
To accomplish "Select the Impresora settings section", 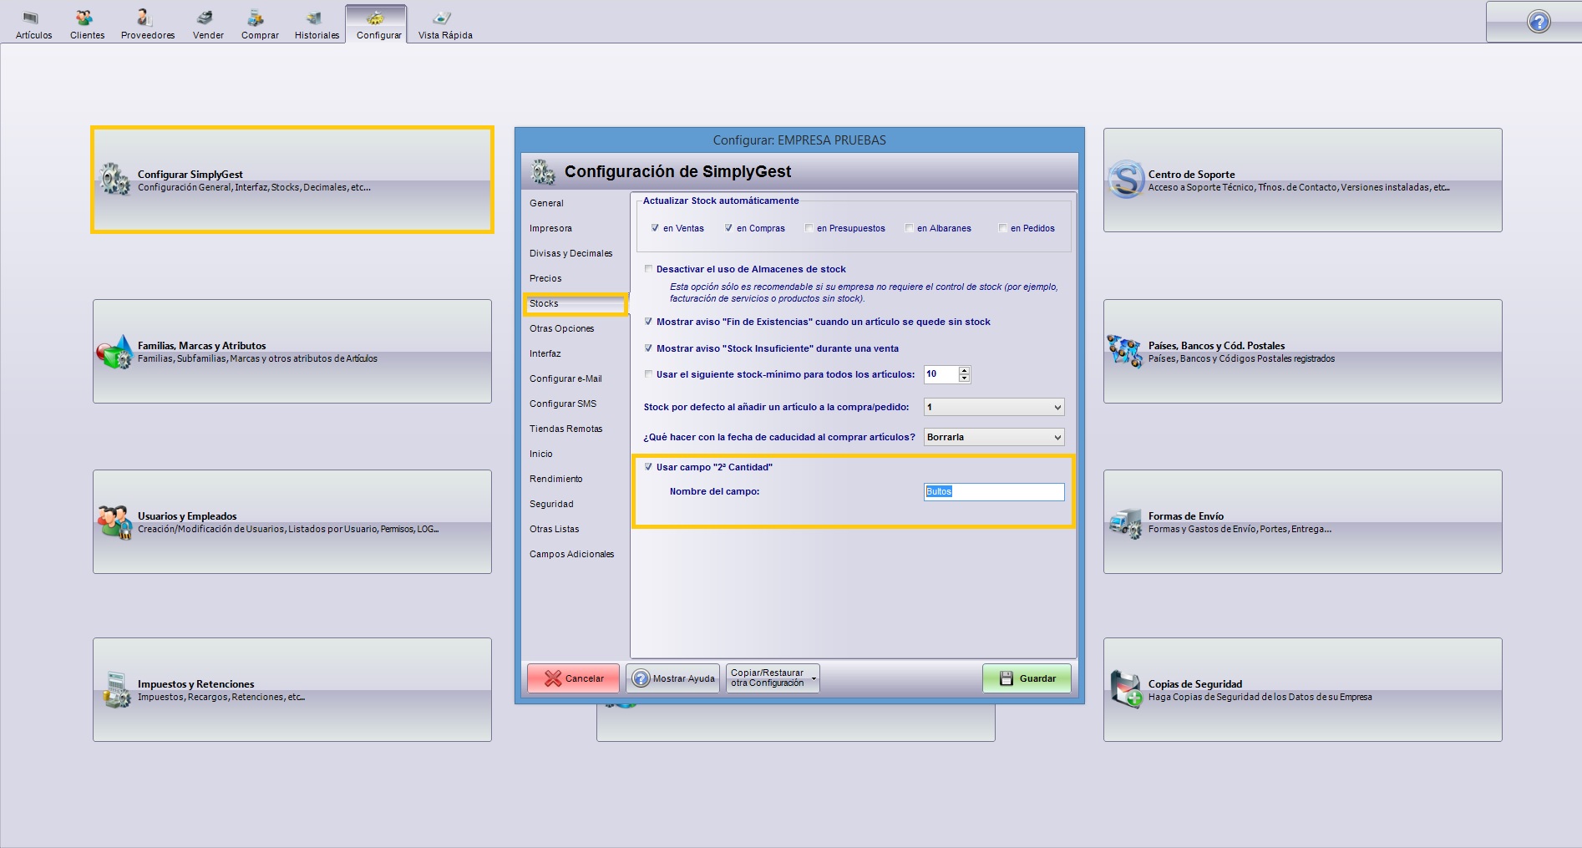I will pyautogui.click(x=550, y=228).
